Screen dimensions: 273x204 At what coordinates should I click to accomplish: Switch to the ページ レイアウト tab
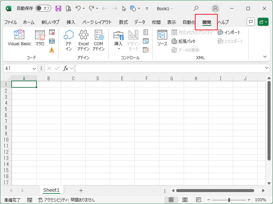[x=97, y=22]
